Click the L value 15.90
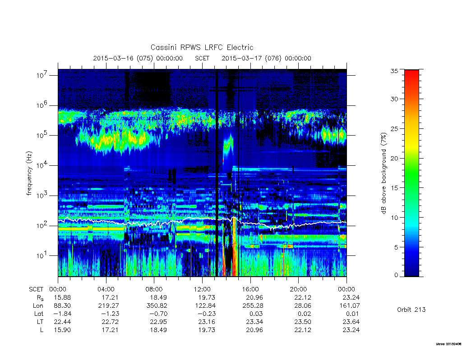This screenshot has width=462, height=346. point(62,330)
